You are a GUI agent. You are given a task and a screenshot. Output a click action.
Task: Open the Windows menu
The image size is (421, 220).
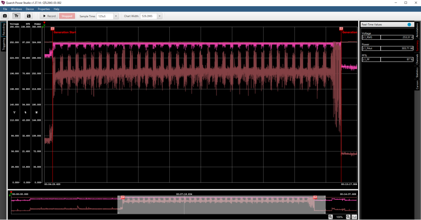click(16, 9)
